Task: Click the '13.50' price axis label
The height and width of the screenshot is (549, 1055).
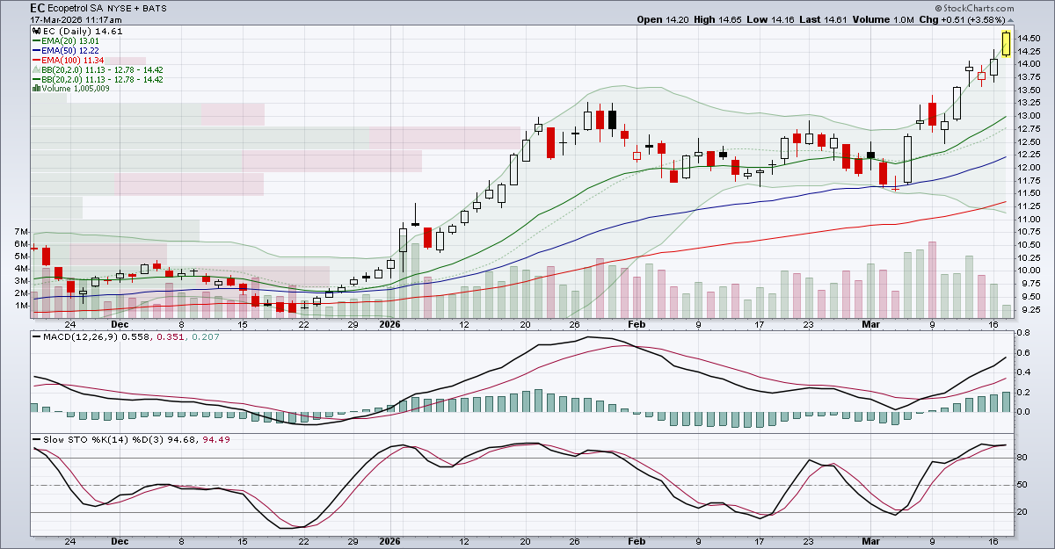Action: 1030,90
